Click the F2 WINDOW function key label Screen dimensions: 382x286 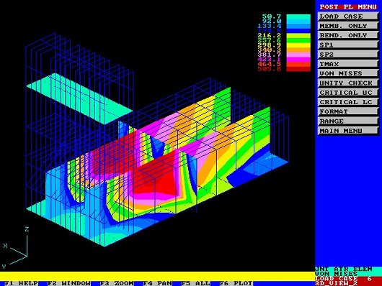pos(68,283)
